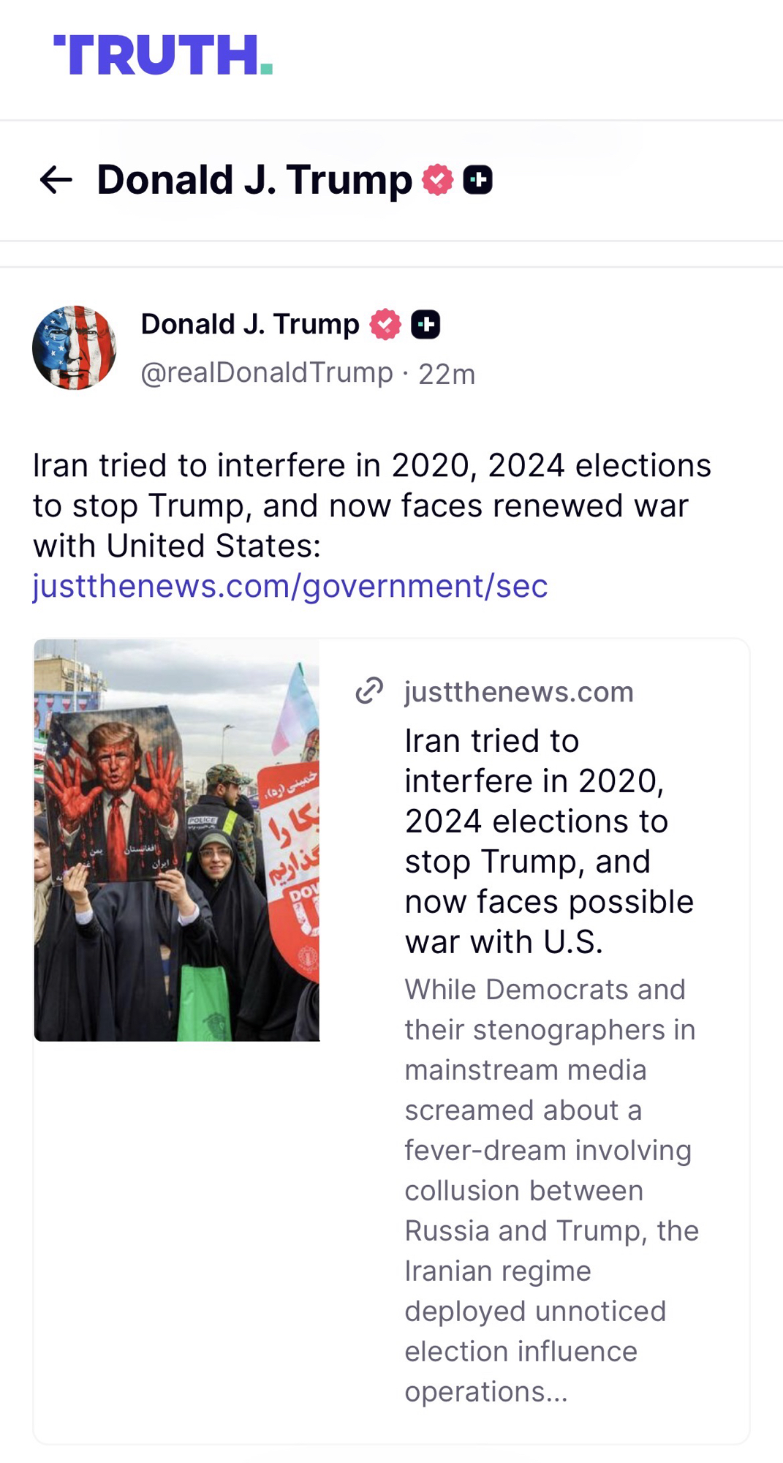Image resolution: width=783 pixels, height=1463 pixels.
Task: Click the chain link icon in card
Action: click(x=369, y=691)
